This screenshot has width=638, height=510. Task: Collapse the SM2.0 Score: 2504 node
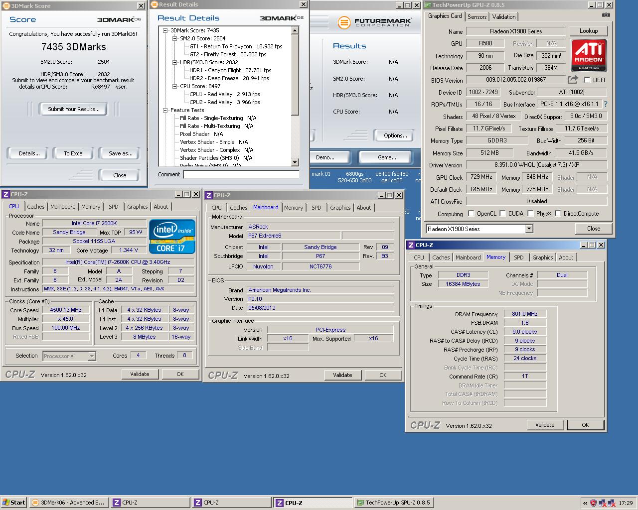pyautogui.click(x=175, y=38)
